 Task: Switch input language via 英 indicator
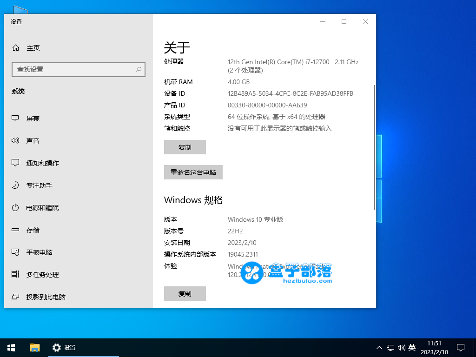[x=412, y=347]
